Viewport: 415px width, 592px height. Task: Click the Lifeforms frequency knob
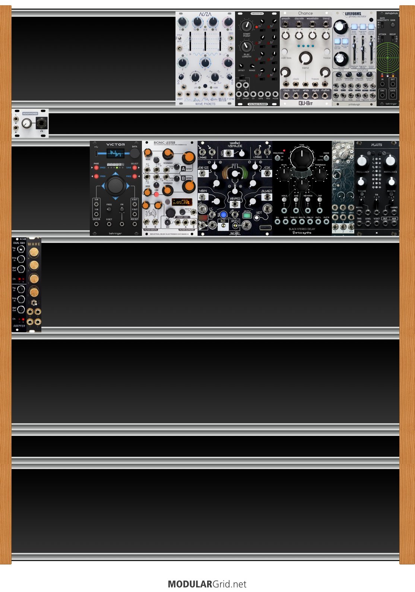(x=340, y=27)
